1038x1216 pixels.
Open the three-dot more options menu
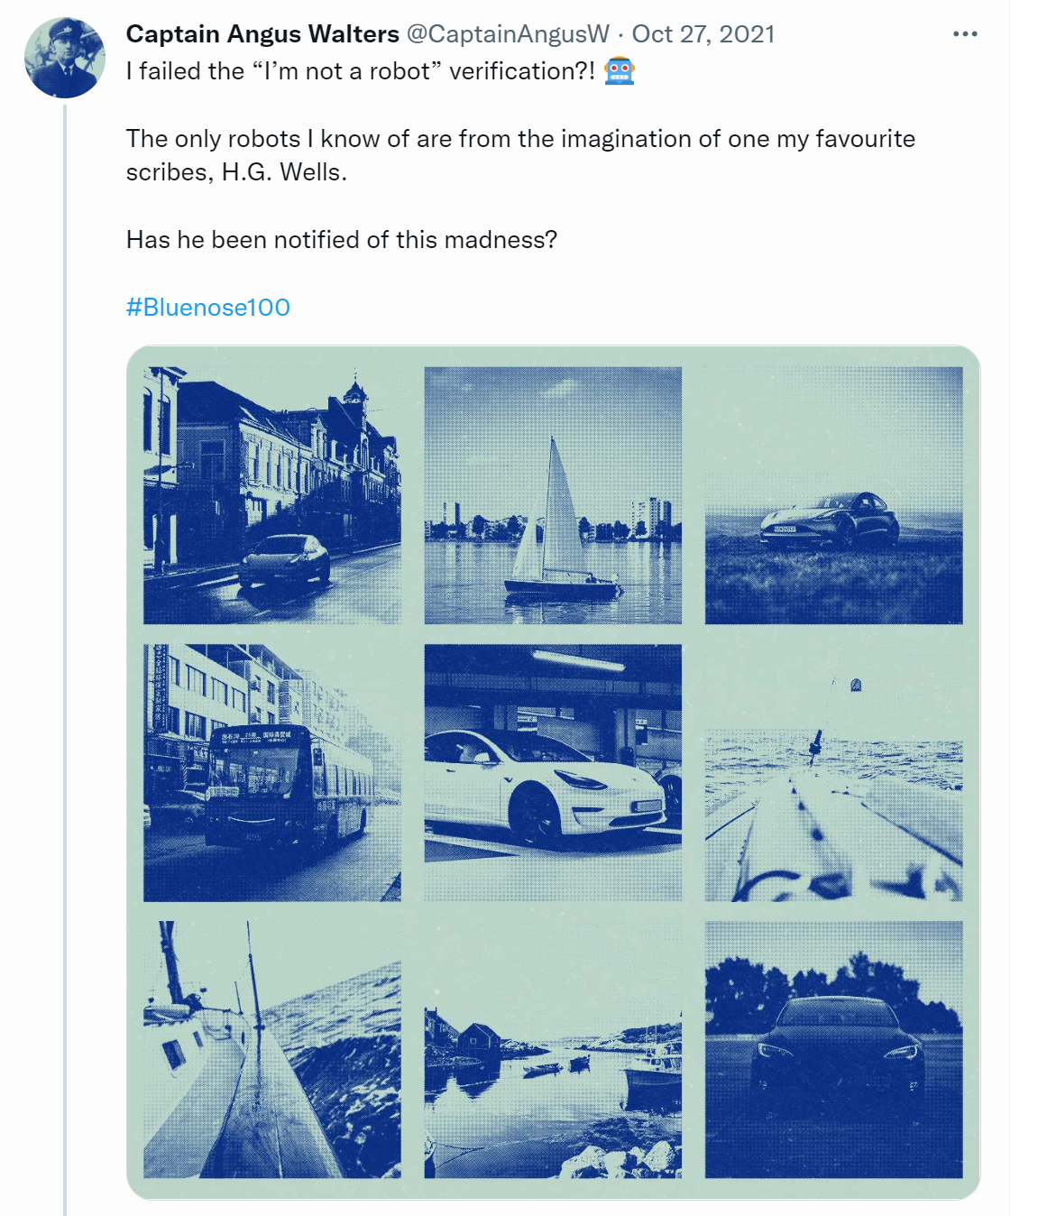(964, 34)
